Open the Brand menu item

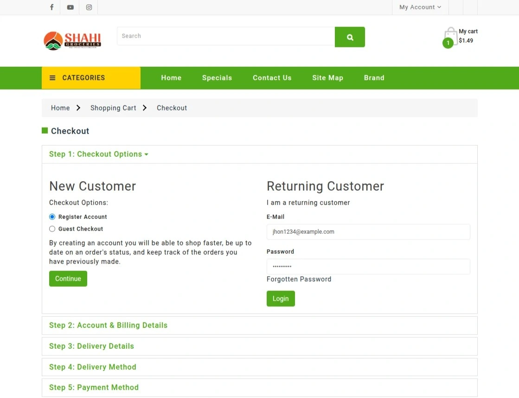click(x=374, y=78)
